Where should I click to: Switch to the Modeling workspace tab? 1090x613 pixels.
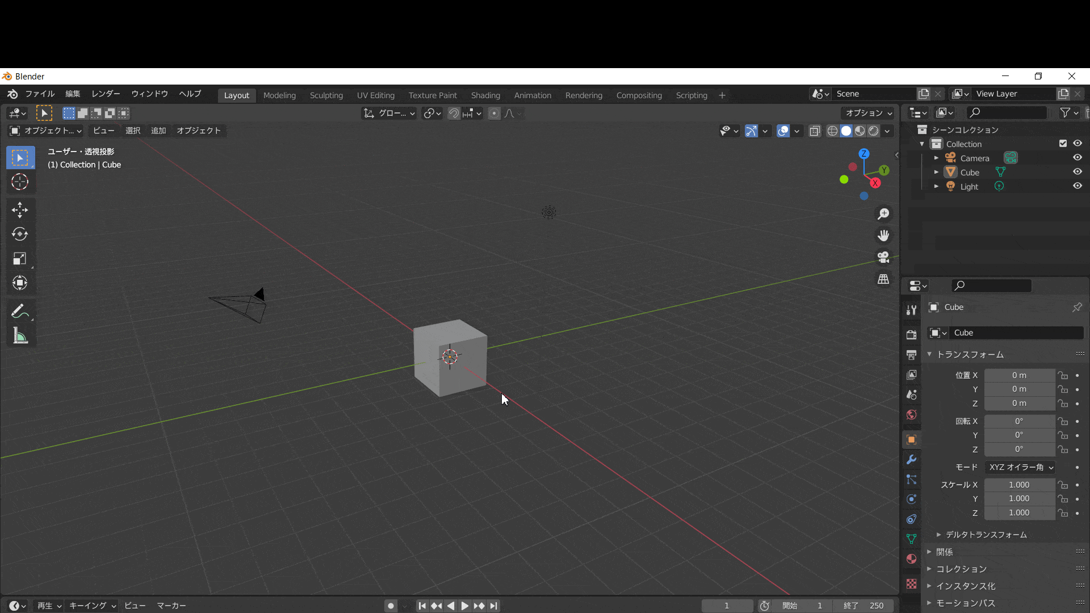279,95
